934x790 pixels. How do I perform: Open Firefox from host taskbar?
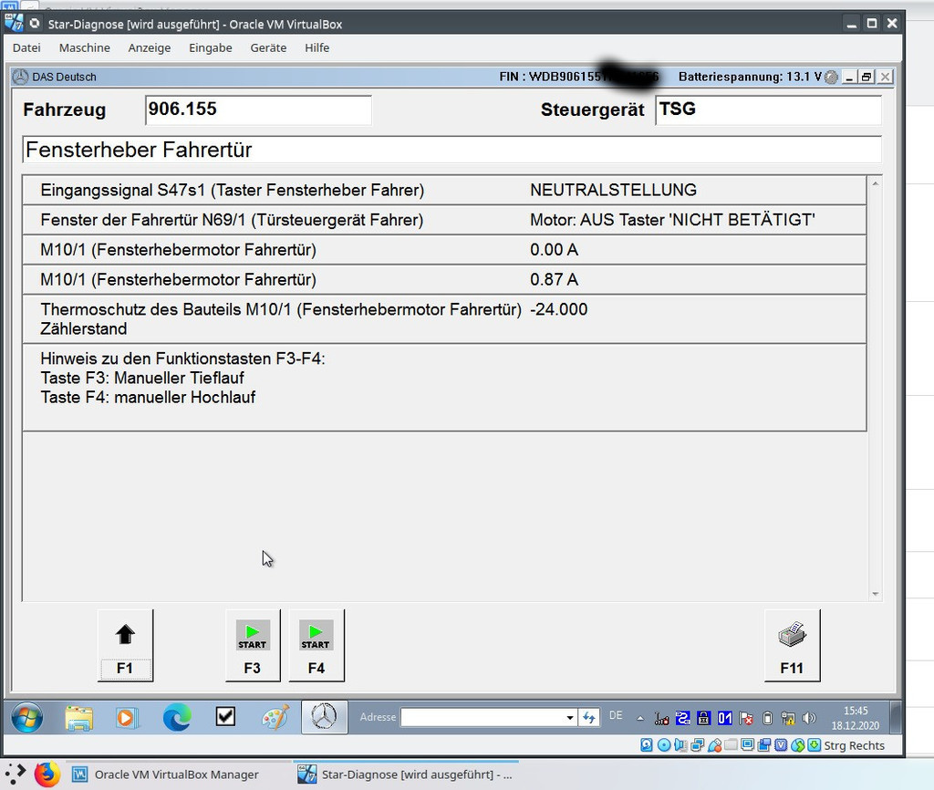click(47, 774)
